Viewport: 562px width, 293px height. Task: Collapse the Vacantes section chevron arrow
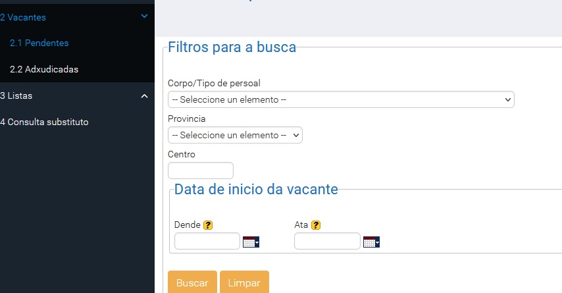(x=144, y=16)
